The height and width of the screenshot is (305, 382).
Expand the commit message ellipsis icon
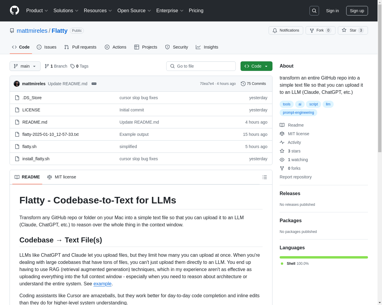coord(94,84)
